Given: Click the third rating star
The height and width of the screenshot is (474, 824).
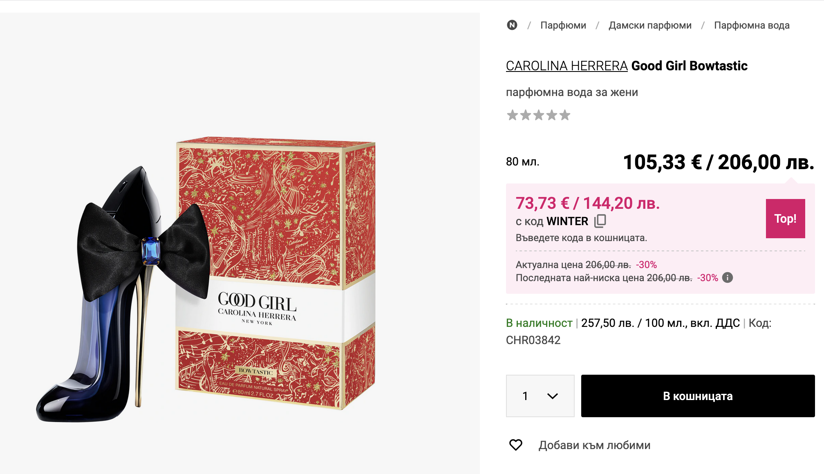Looking at the screenshot, I should [539, 115].
